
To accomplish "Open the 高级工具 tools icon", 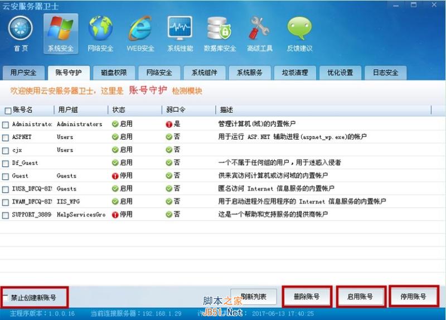I will click(260, 30).
